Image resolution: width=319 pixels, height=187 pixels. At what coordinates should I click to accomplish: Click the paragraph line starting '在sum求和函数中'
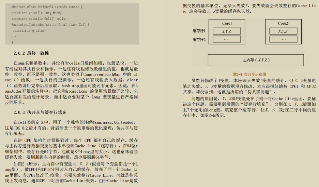click(76, 63)
